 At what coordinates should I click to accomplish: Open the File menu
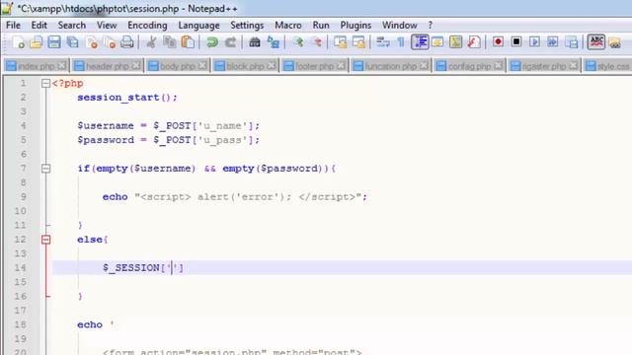tap(13, 25)
